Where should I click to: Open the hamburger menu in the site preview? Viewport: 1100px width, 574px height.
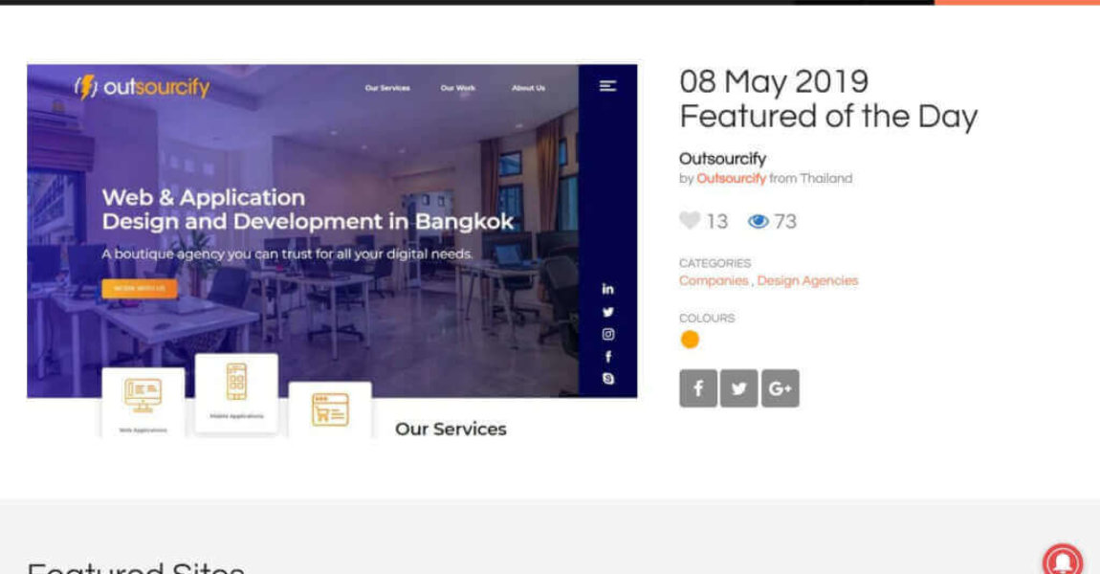(x=607, y=86)
